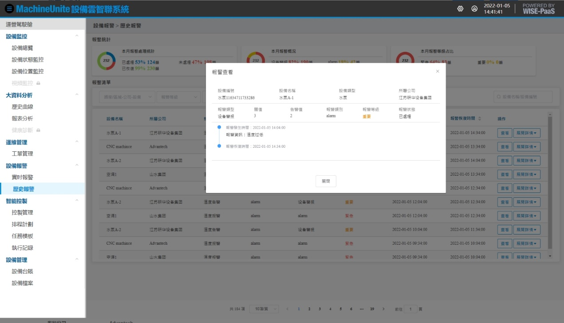Click company 江苏研华设备集团 in the dialog
The width and height of the screenshot is (564, 323).
coord(415,98)
